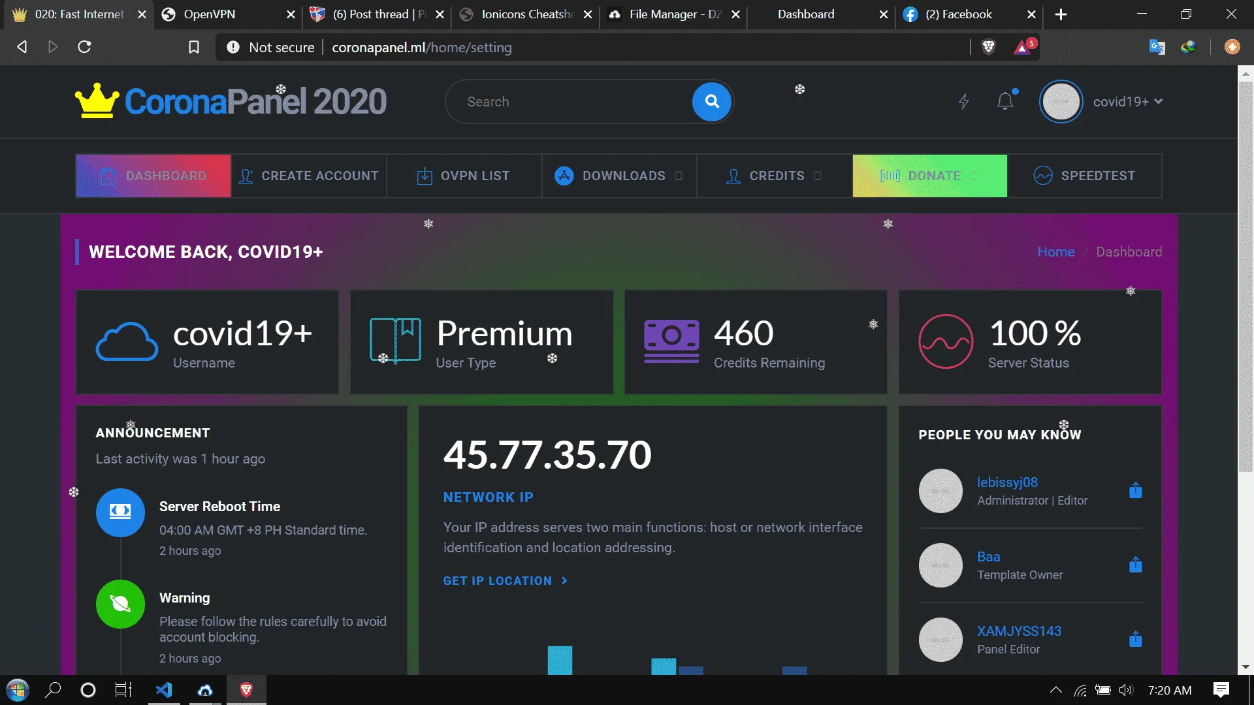Click the address bar URL

pyautogui.click(x=422, y=47)
